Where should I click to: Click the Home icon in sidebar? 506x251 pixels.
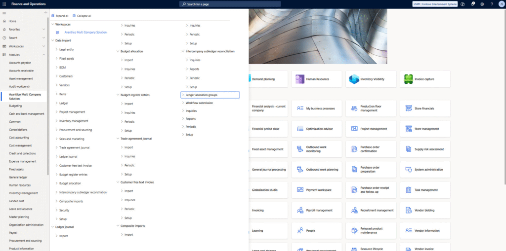(x=4, y=21)
